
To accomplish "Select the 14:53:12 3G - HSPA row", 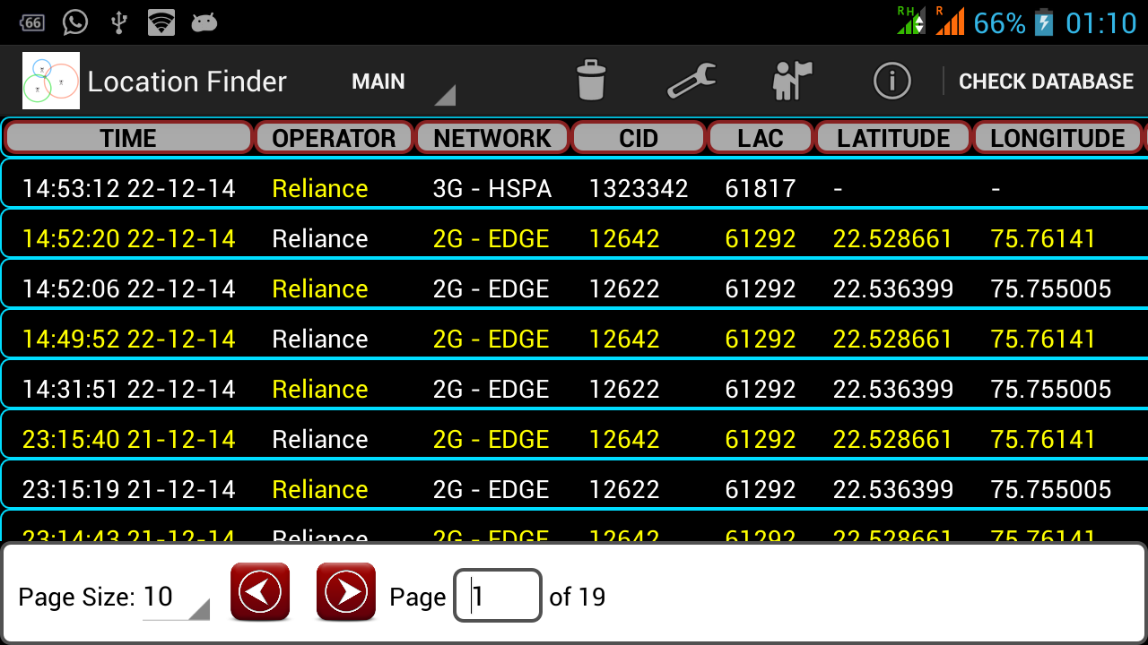I will (x=574, y=188).
